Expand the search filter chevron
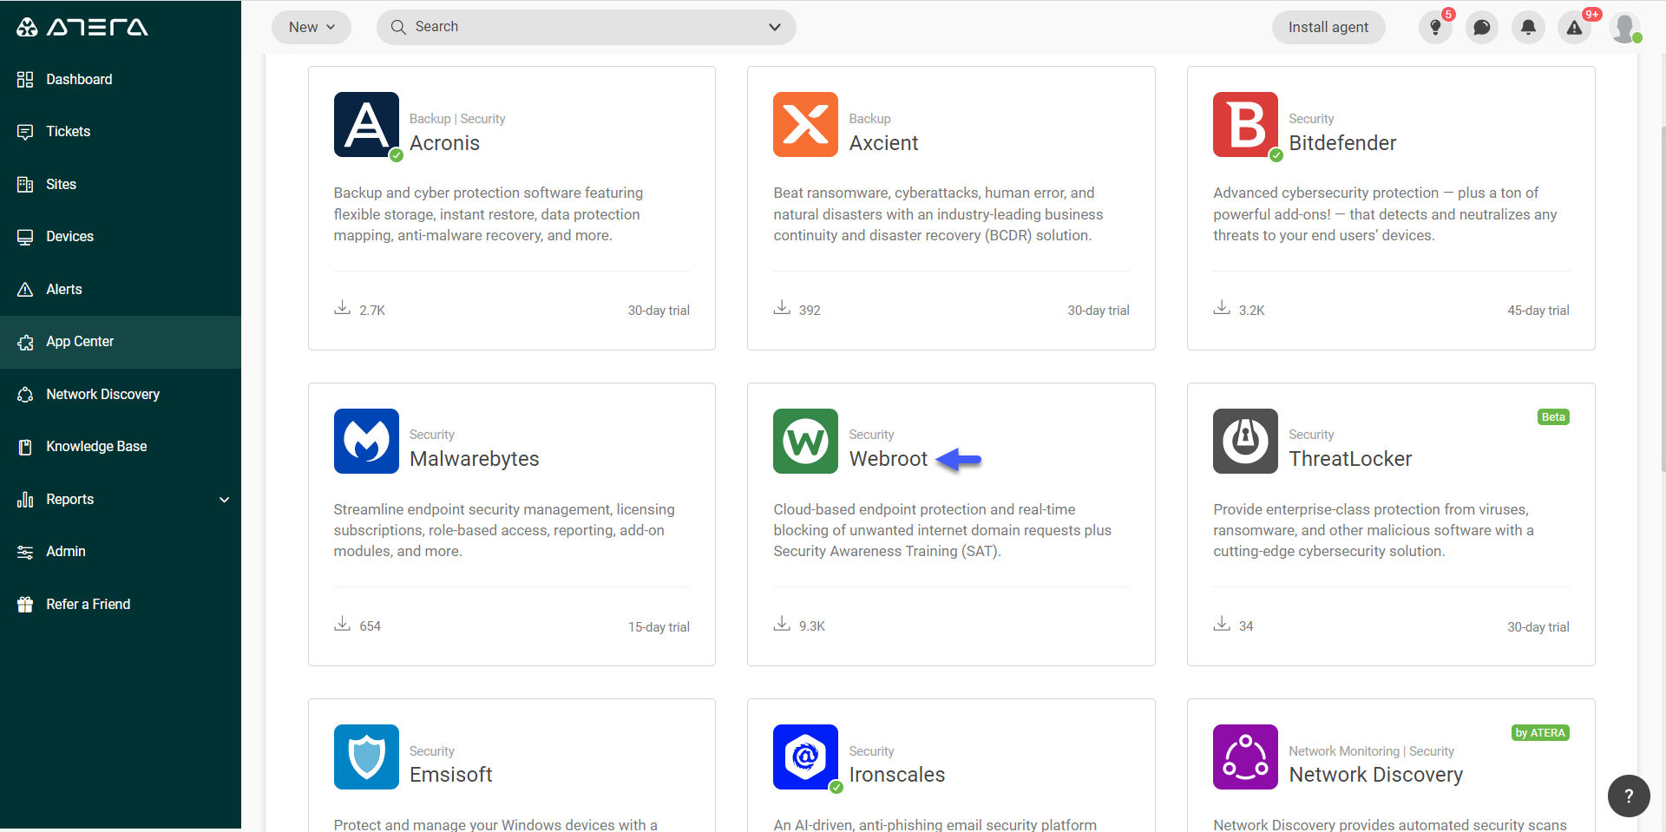The image size is (1666, 832). (773, 27)
